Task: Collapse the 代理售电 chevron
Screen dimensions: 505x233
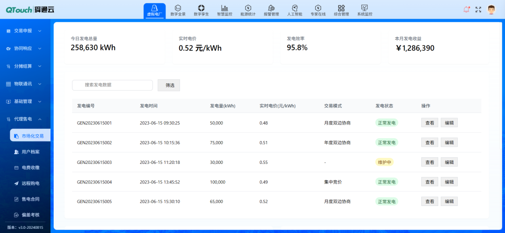Action: [x=40, y=119]
